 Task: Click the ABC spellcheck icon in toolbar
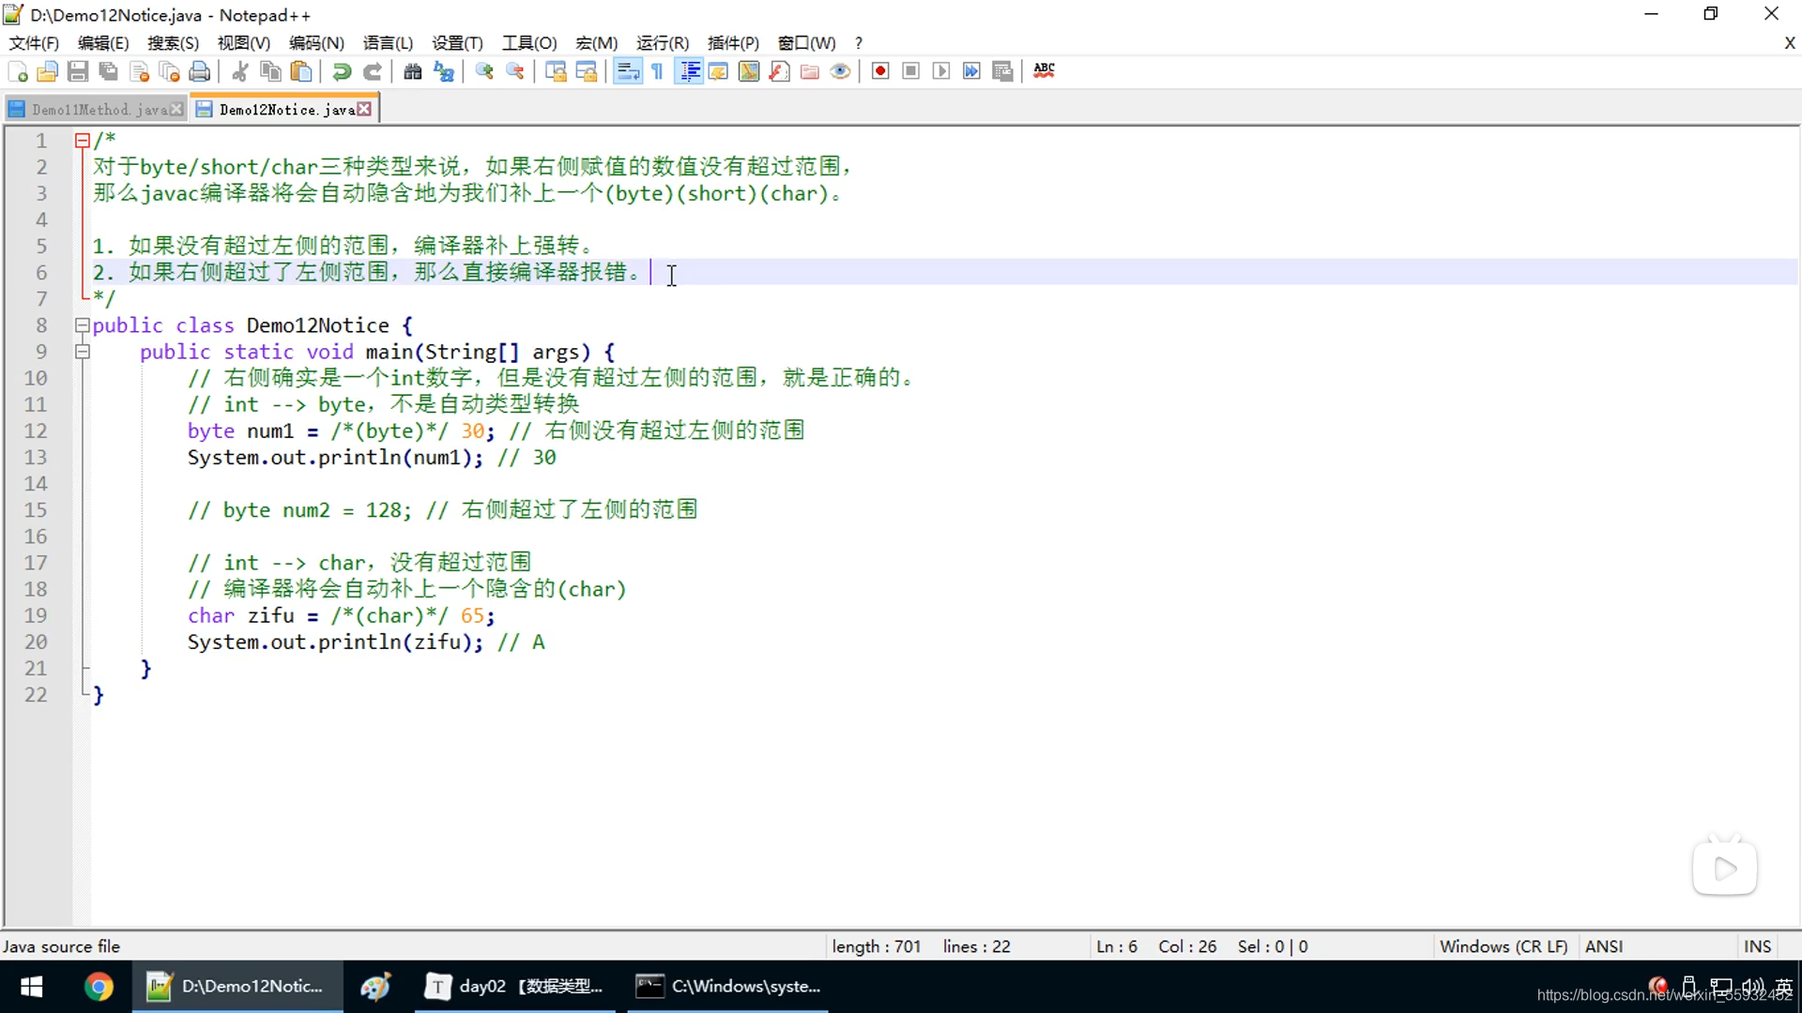tap(1044, 69)
